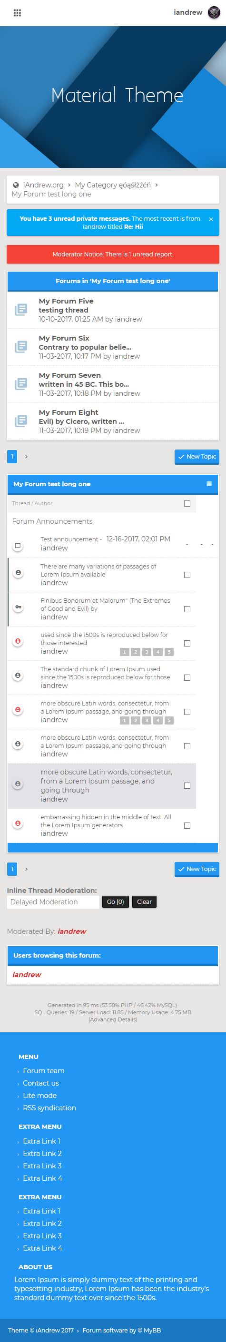Image resolution: width=226 pixels, height=1342 pixels.
Task: Dismiss the unread private messages alert
Action: [x=211, y=219]
